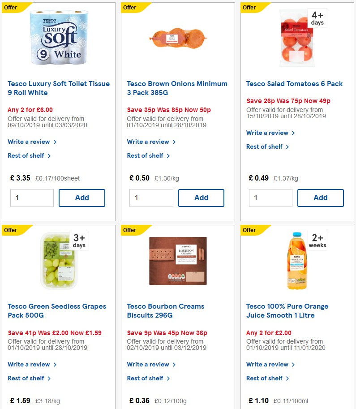This screenshot has width=356, height=409.
Task: Write a review for the toilet tissue
Action: [x=29, y=142]
